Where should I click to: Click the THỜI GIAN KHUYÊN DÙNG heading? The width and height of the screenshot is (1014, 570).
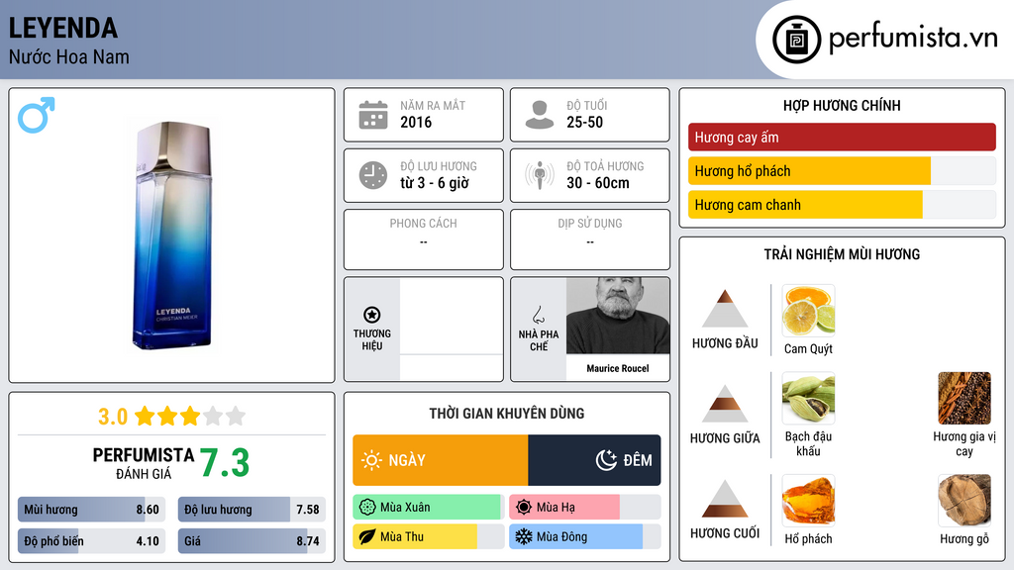(x=507, y=414)
